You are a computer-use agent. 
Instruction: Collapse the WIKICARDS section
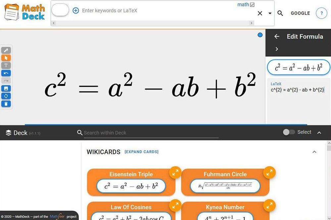314,152
